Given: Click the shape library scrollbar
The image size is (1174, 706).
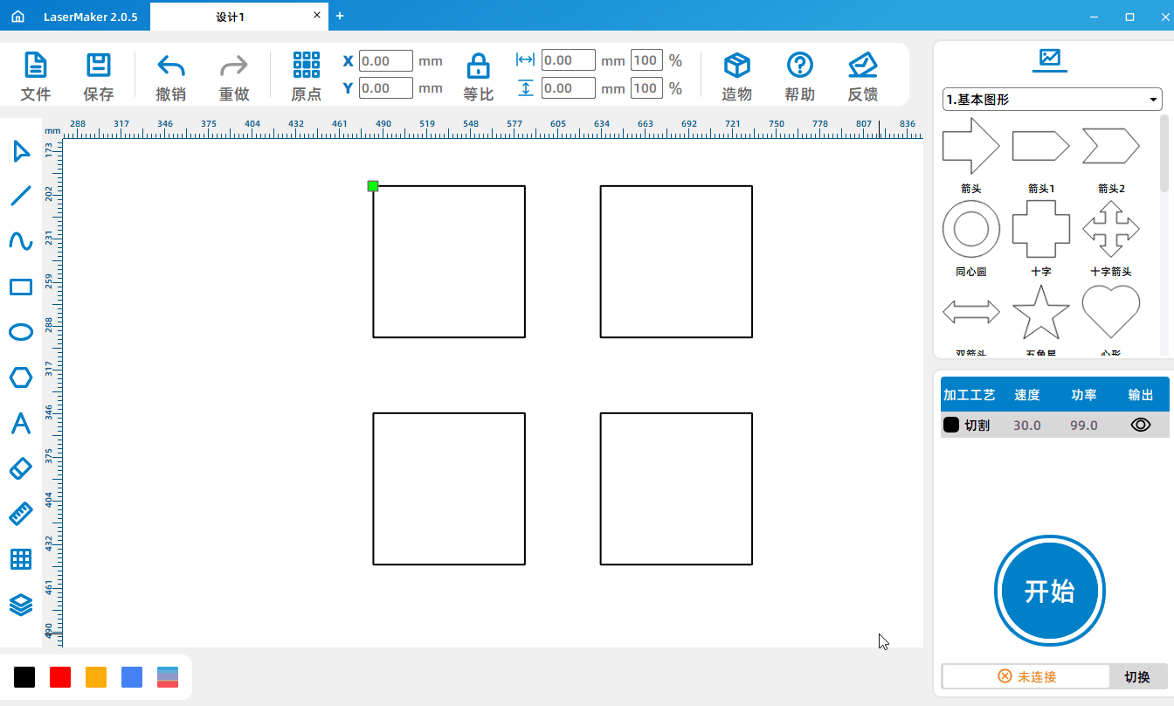Looking at the screenshot, I should (x=1164, y=154).
